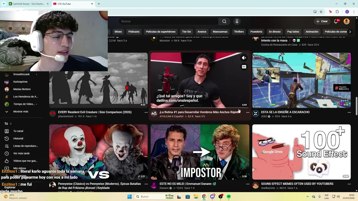Open options for SOUND EFFECT MEMES video
358x201 pixels.
click(349, 184)
